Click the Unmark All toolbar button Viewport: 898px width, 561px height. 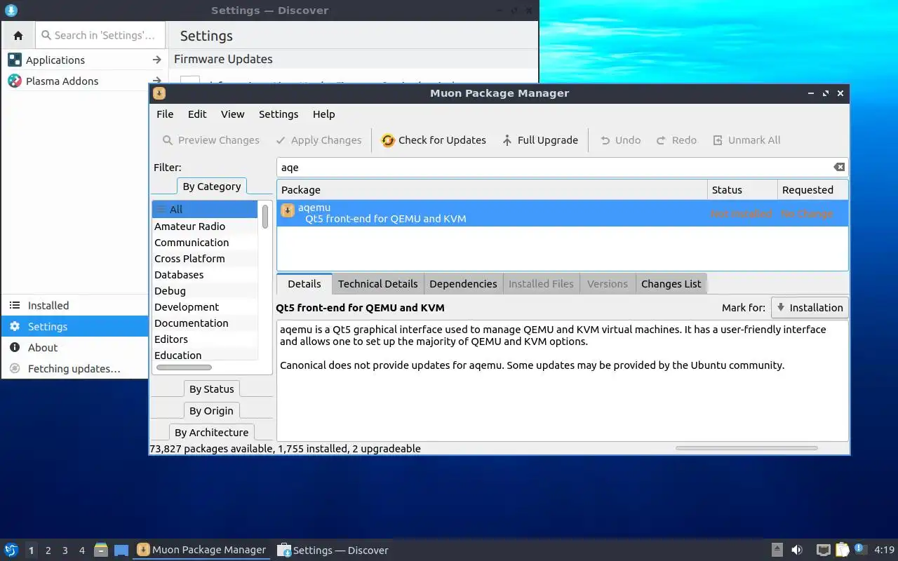tap(746, 140)
